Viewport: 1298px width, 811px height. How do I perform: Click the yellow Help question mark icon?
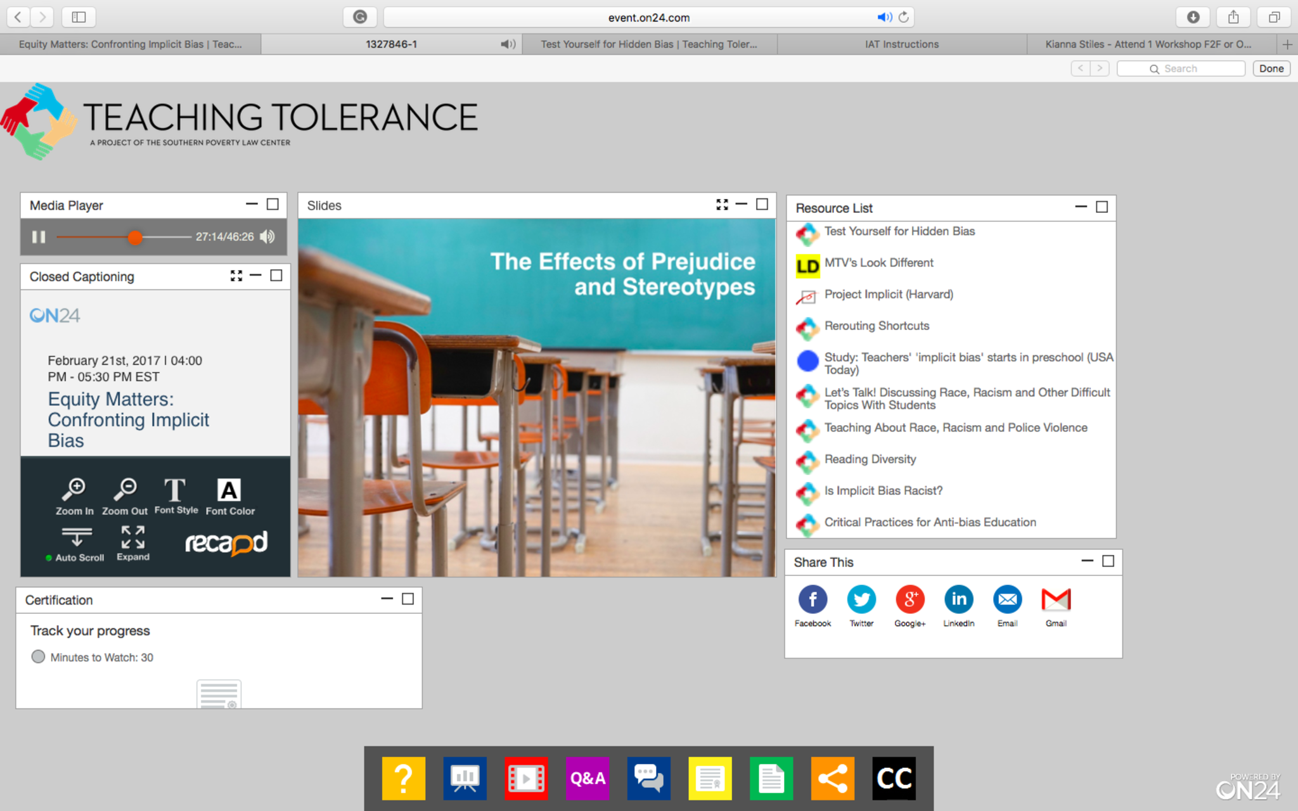pyautogui.click(x=403, y=777)
